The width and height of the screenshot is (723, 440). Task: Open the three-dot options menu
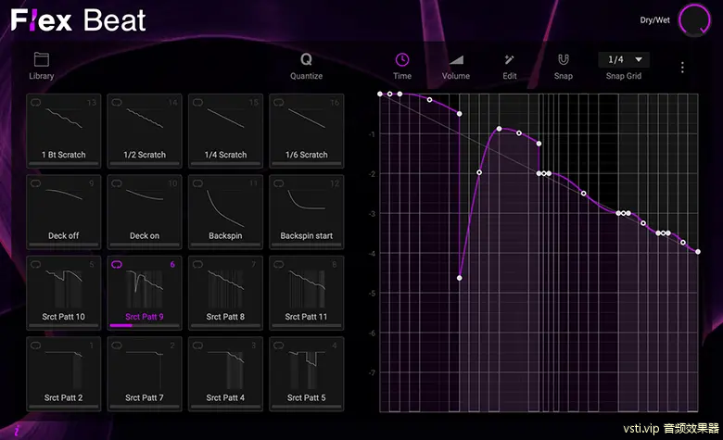pyautogui.click(x=682, y=68)
